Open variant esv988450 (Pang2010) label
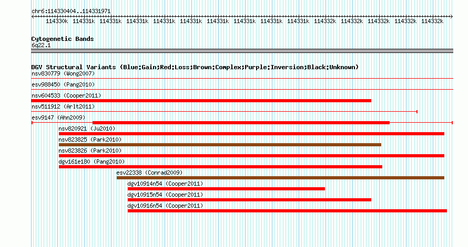The height and width of the screenshot is (247, 468). pyautogui.click(x=63, y=84)
